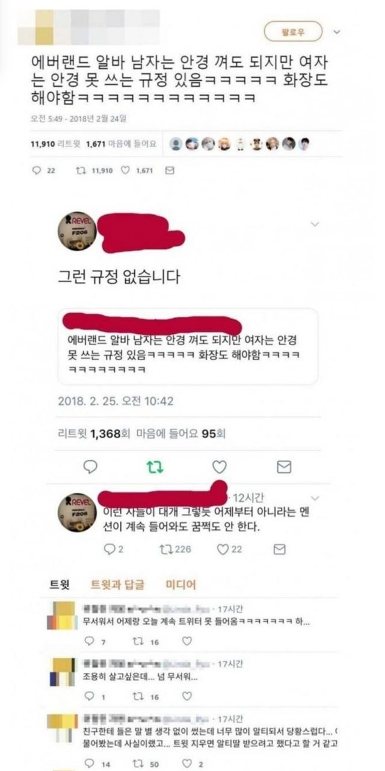Screen dimensions: 385x771
Task: Reply to the 무서워서 tweet with 7 replies
Action: click(x=90, y=641)
